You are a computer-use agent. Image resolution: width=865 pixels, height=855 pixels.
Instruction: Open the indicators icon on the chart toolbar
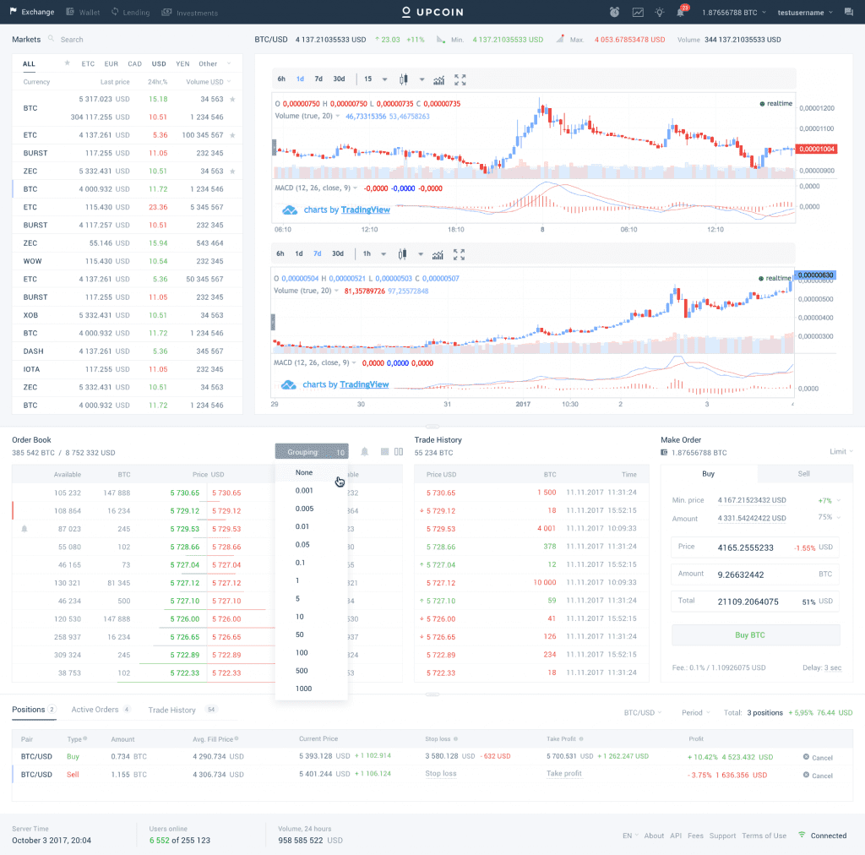438,79
